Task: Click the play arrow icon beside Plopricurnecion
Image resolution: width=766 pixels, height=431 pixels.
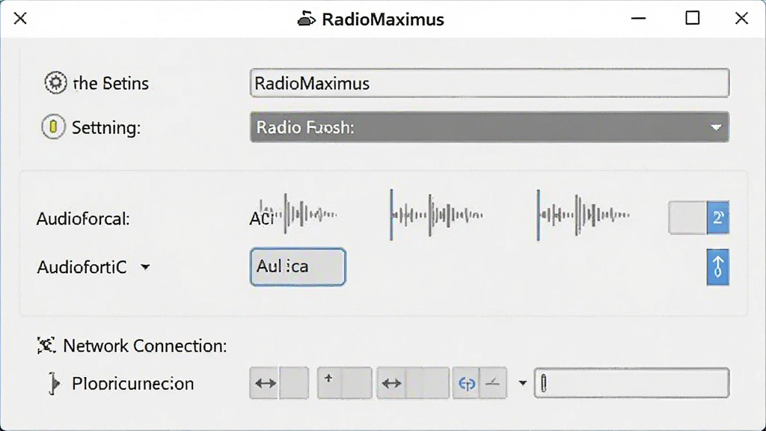Action: click(x=54, y=384)
